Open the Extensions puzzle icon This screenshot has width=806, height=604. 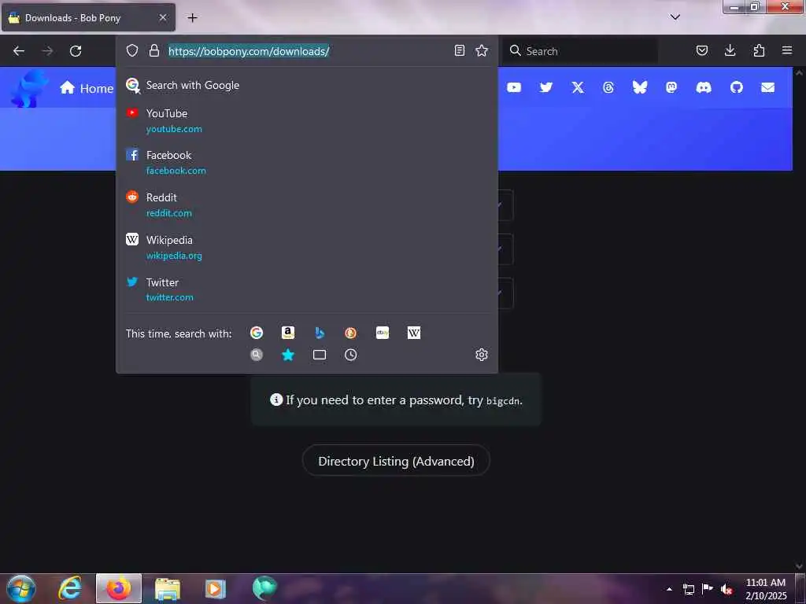pyautogui.click(x=759, y=50)
